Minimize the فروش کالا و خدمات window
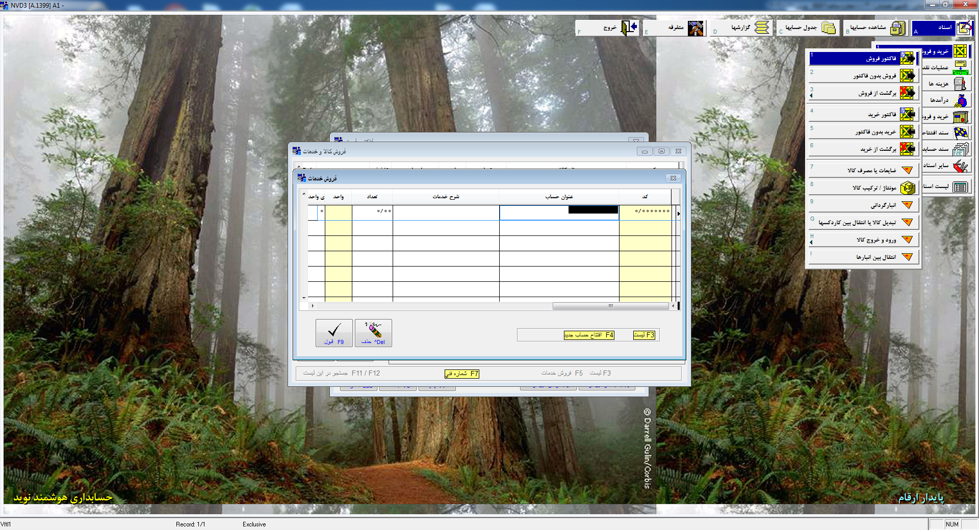Image resolution: width=979 pixels, height=530 pixels. click(x=645, y=151)
